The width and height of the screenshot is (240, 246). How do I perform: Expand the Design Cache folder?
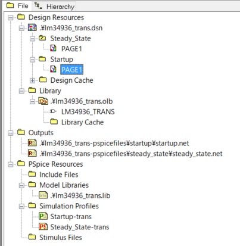coord(32,80)
